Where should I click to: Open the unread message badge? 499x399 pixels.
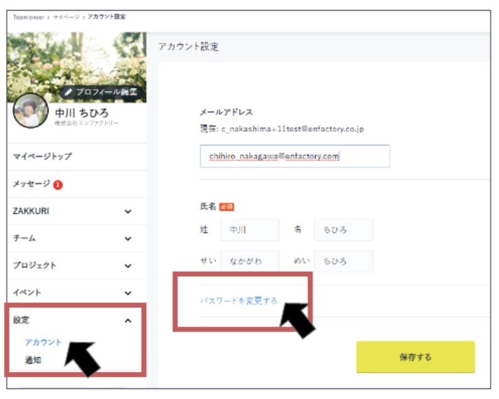coord(57,184)
